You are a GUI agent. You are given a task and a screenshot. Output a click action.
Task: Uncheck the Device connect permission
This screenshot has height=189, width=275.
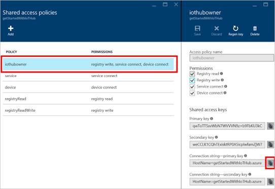(192, 93)
